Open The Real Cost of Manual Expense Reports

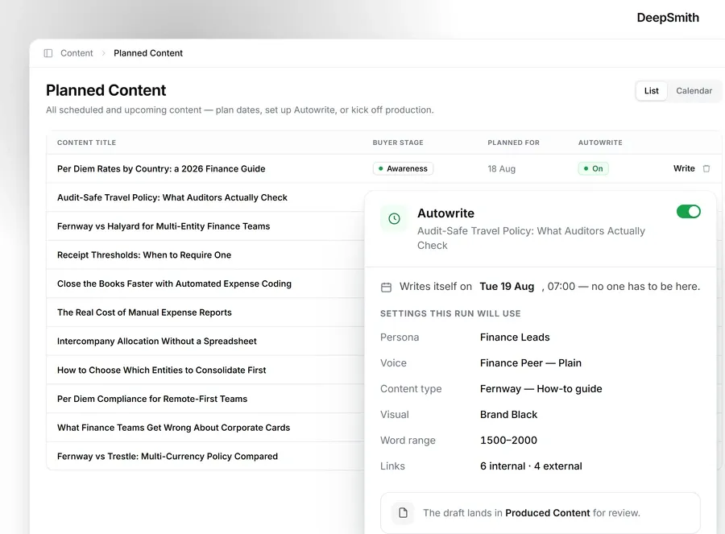(144, 313)
